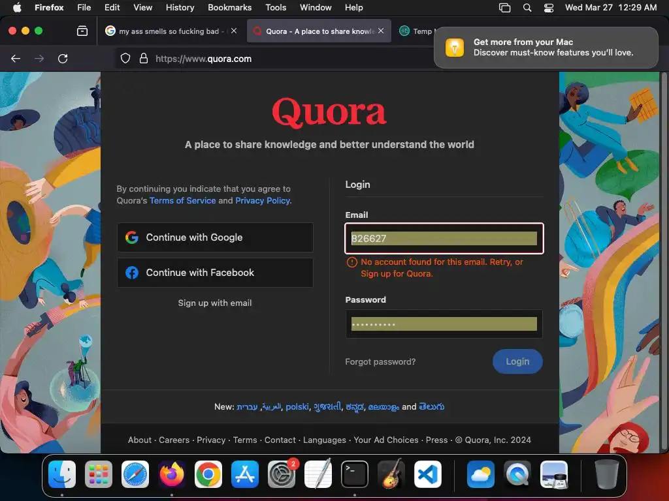Screen dimensions: 669x501
Task: Open Launchpad in the dock
Action: 99,474
